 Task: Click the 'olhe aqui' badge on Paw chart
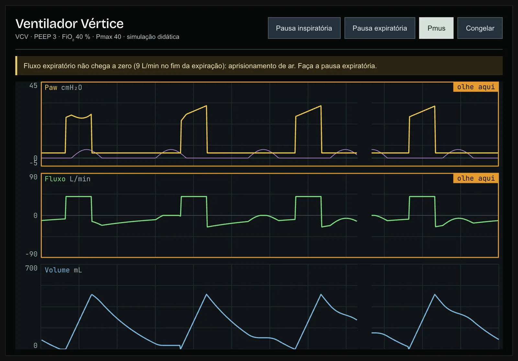tap(476, 87)
